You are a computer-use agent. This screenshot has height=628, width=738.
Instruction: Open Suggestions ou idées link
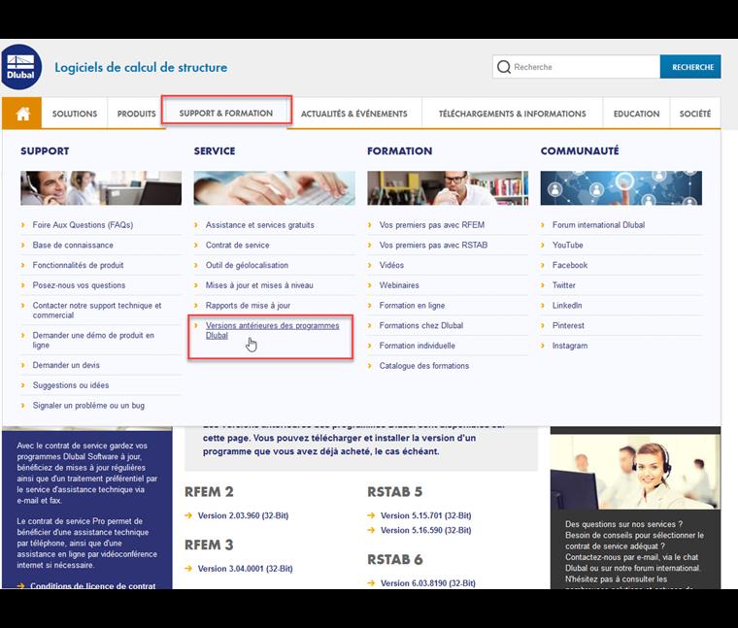click(71, 385)
